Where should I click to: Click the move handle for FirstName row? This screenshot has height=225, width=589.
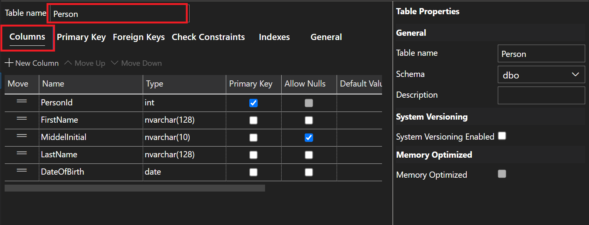click(x=21, y=120)
